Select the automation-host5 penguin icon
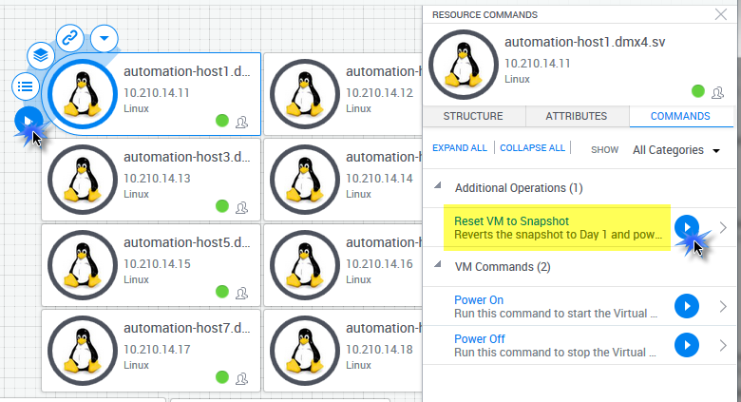This screenshot has width=741, height=402. (83, 265)
